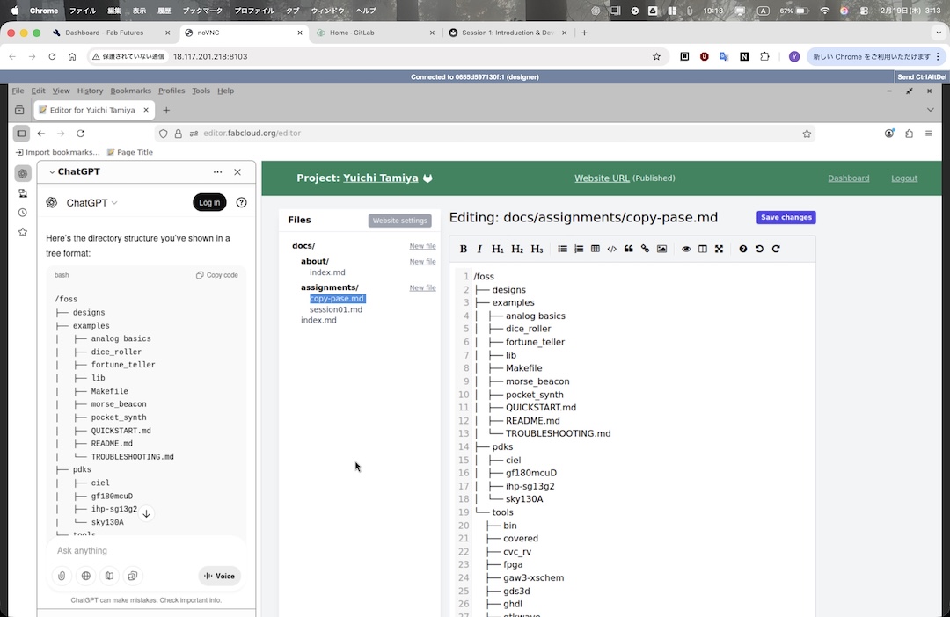Toggle fullscreen mode in the editor toolbar
Image resolution: width=950 pixels, height=617 pixels.
(x=719, y=249)
